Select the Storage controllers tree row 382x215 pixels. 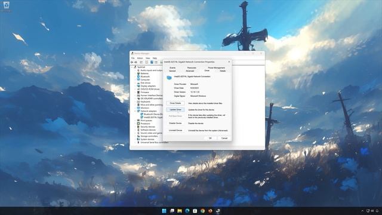(147, 136)
